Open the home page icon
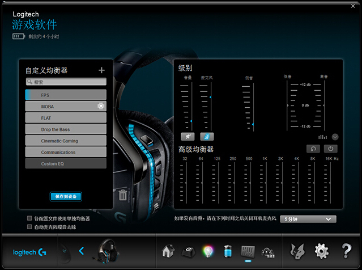Screen dimensions: 362x270 [x=168, y=251]
